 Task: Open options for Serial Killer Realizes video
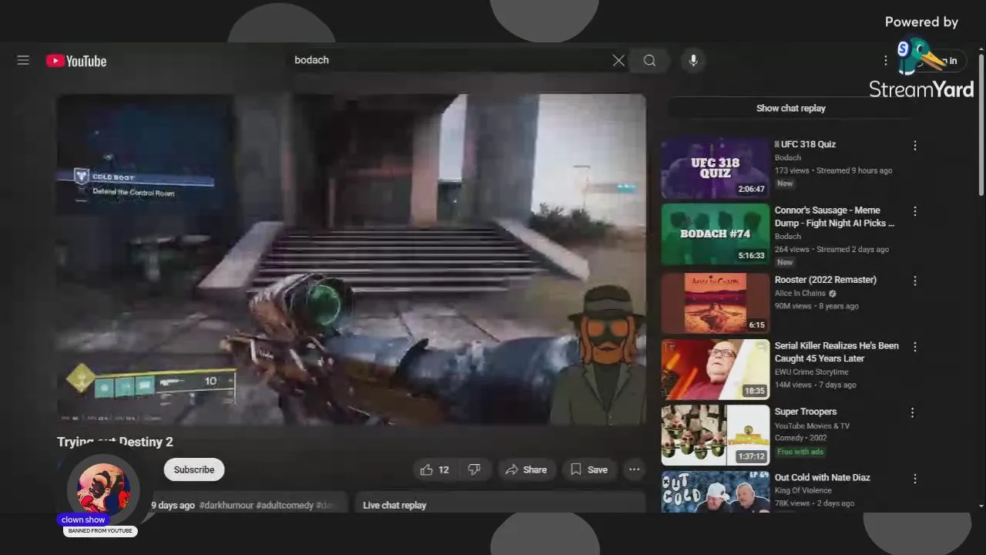tap(914, 347)
